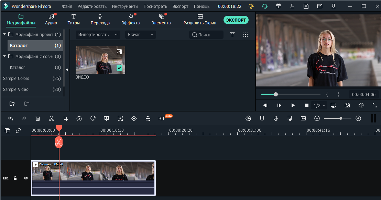This screenshot has height=200, width=381.
Task: Toggle timeline link icon
Action: [x=18, y=131]
